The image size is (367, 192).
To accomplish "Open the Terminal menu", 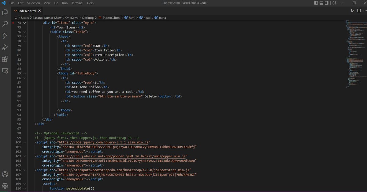I will (x=77, y=3).
